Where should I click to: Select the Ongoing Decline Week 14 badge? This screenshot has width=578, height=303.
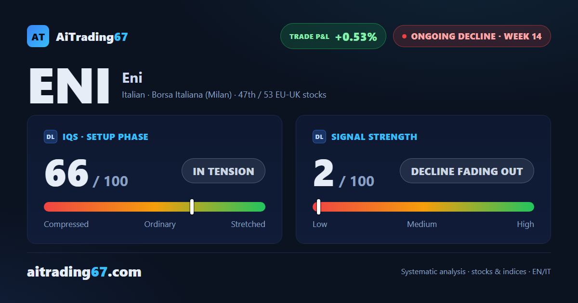[x=472, y=36]
